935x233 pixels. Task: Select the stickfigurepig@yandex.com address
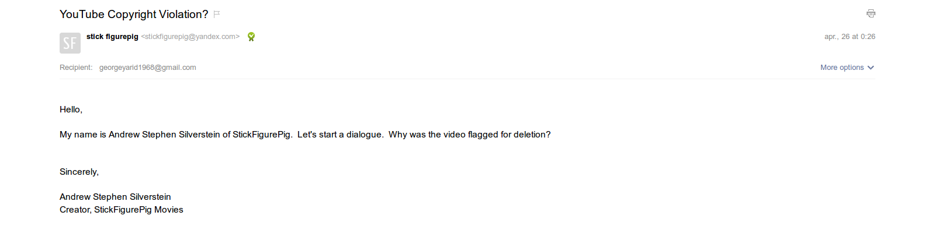(190, 37)
